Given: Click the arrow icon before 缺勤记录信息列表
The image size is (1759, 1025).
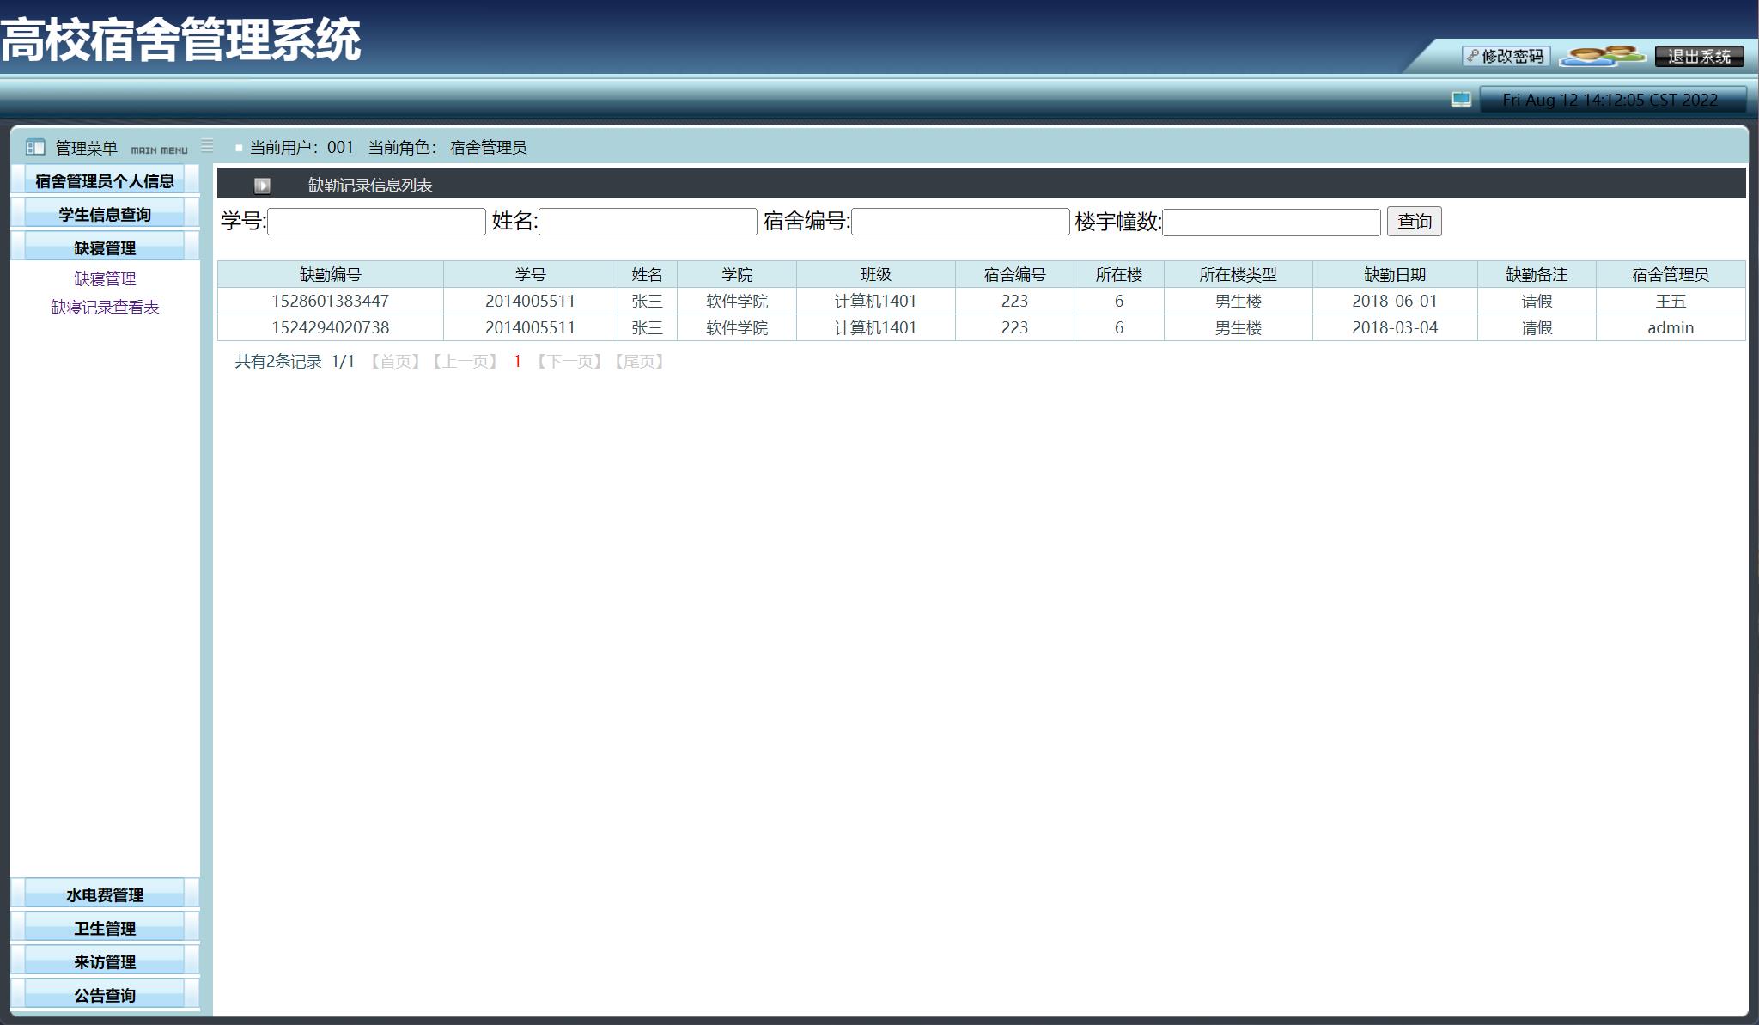Looking at the screenshot, I should pyautogui.click(x=262, y=186).
